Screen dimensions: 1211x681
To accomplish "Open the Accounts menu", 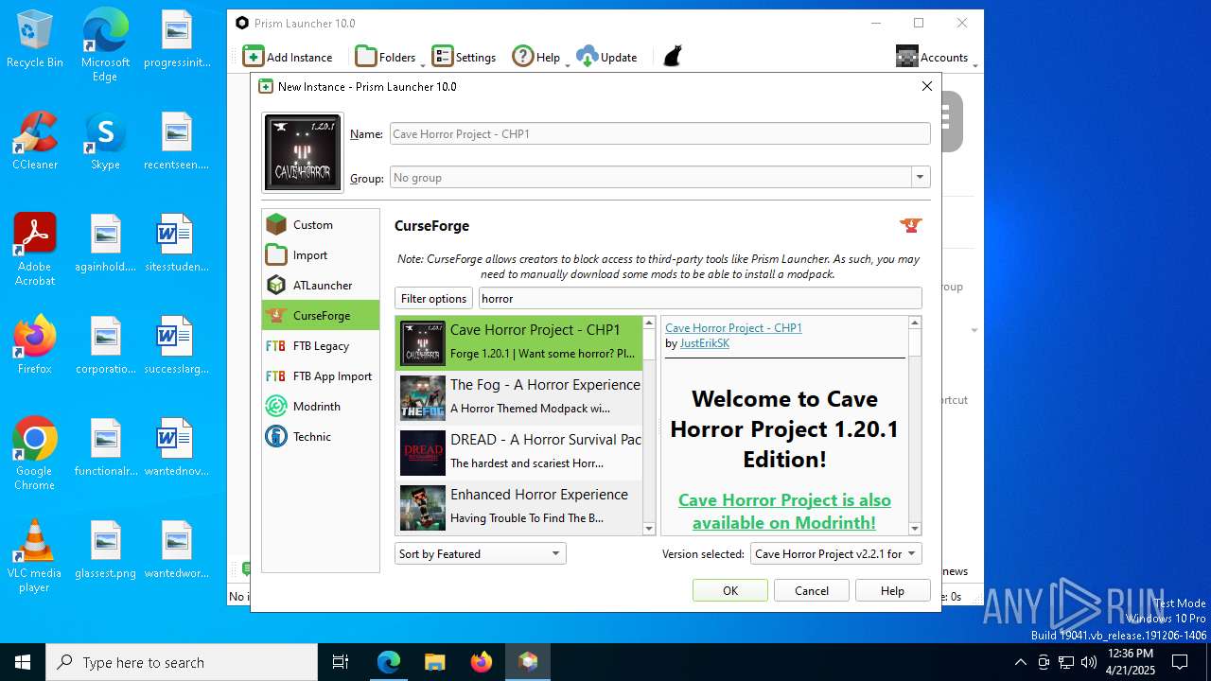I will (x=935, y=57).
